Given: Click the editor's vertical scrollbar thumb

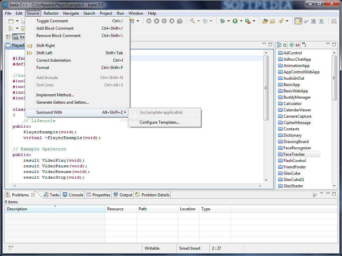Looking at the screenshot, I should pyautogui.click(x=266, y=88).
